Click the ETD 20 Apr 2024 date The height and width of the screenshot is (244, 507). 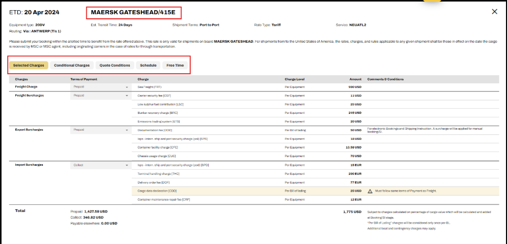[x=34, y=13]
